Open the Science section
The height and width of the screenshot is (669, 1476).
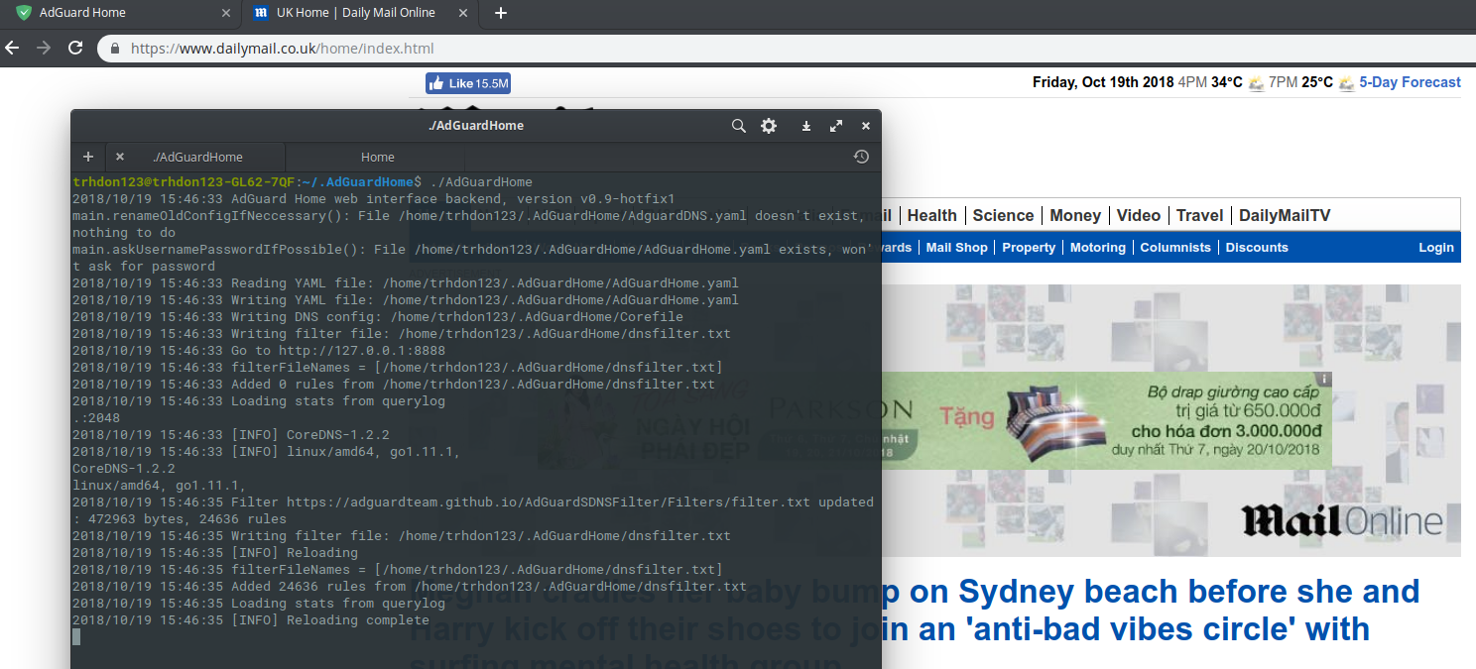1003,215
